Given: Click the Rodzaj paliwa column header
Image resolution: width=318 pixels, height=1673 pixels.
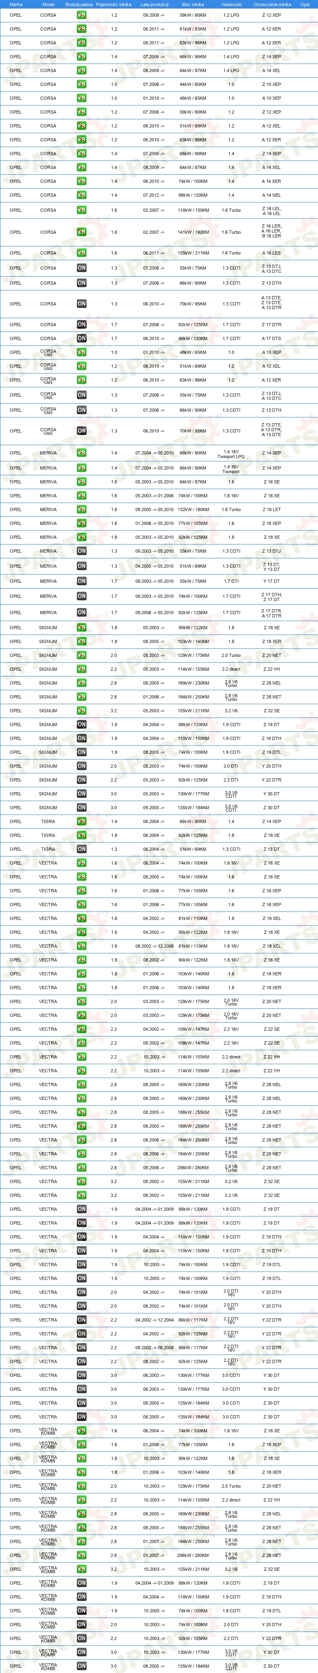Looking at the screenshot, I should point(79,4).
